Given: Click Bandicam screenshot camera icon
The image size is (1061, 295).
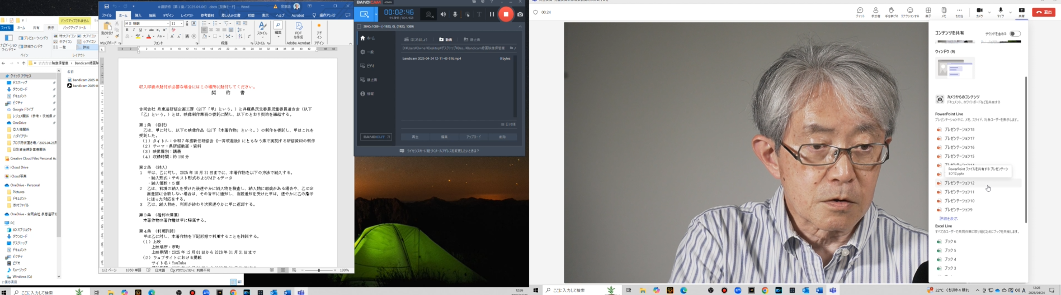Looking at the screenshot, I should [520, 14].
